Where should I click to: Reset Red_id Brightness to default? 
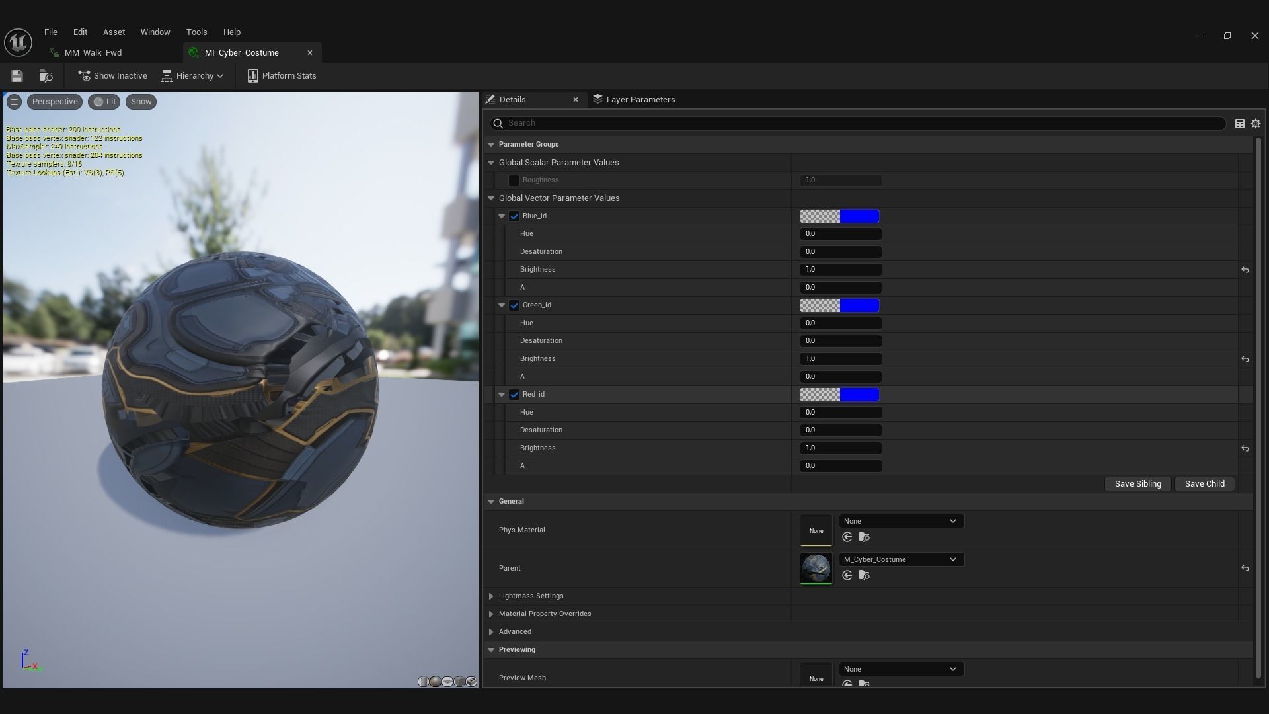(1245, 448)
